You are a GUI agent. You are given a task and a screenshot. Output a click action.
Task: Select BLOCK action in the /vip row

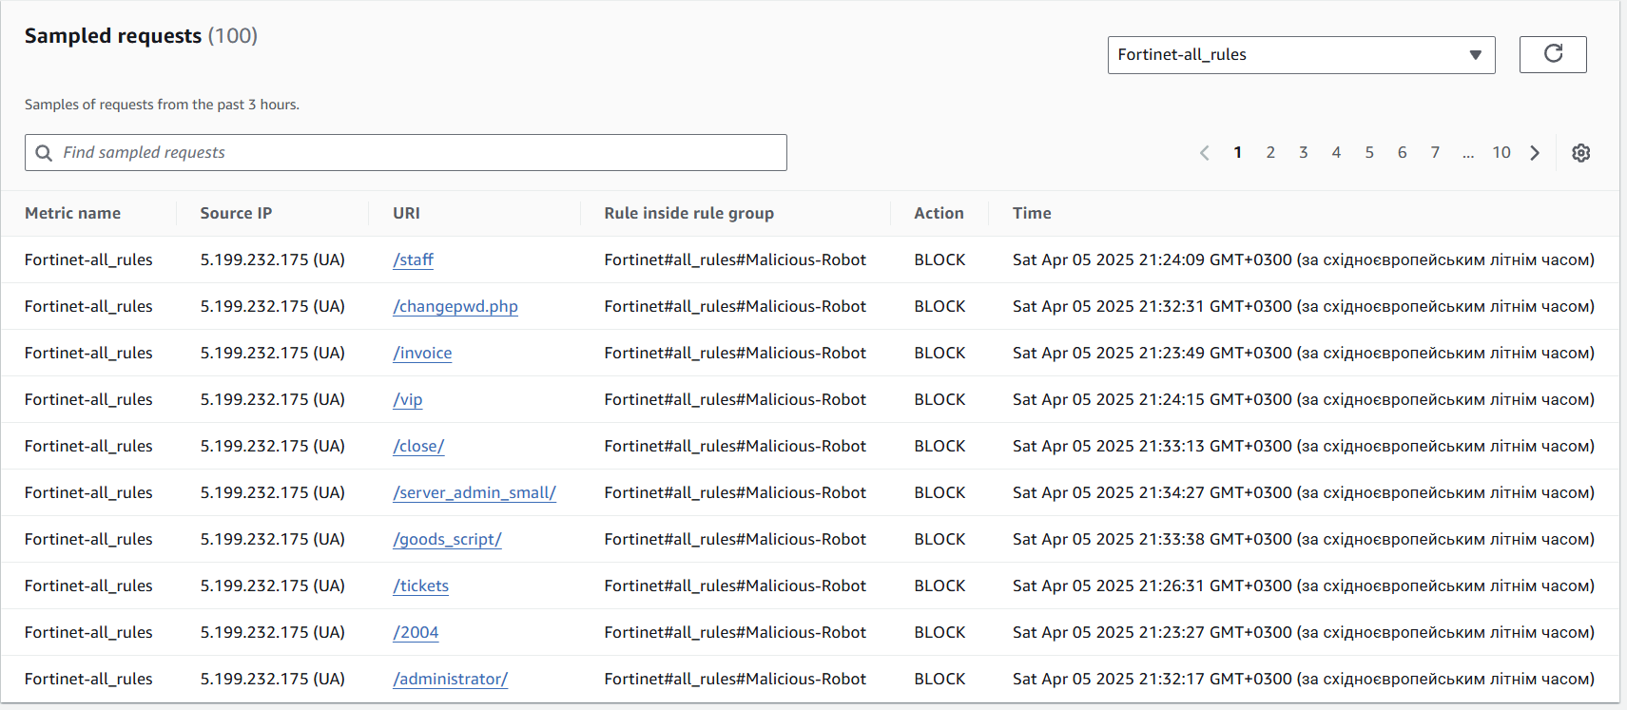pos(939,399)
